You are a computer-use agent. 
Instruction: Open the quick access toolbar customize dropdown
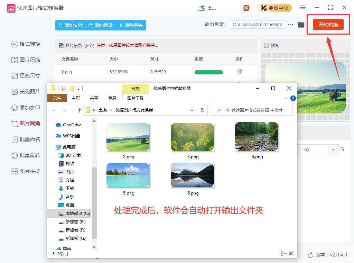[78, 89]
